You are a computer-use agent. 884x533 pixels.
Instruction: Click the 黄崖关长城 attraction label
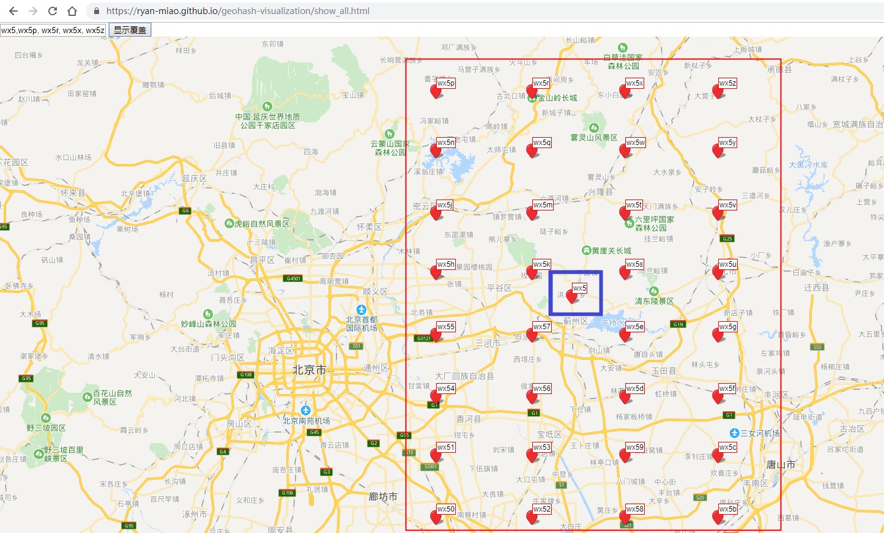611,251
